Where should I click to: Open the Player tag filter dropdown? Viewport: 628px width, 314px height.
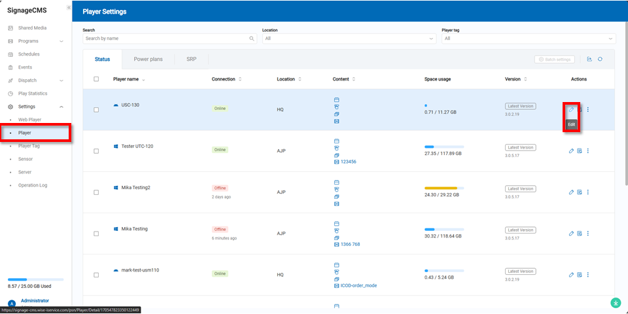coord(528,39)
